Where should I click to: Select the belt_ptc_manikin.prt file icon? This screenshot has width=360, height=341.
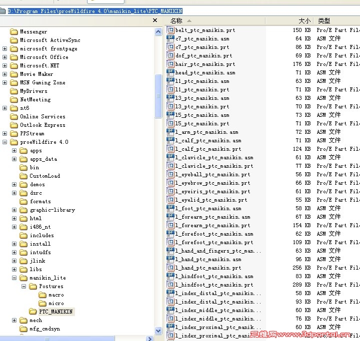coord(170,30)
